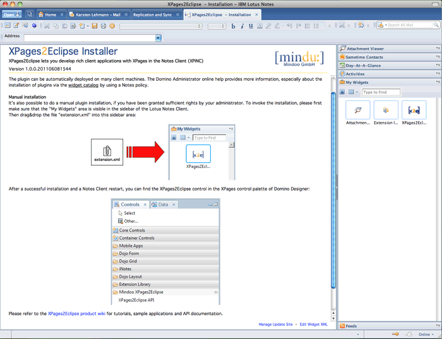Click the camera snapshot icon in the toolbar

tap(73, 26)
